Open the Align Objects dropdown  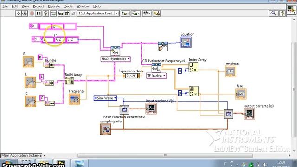[125, 13]
